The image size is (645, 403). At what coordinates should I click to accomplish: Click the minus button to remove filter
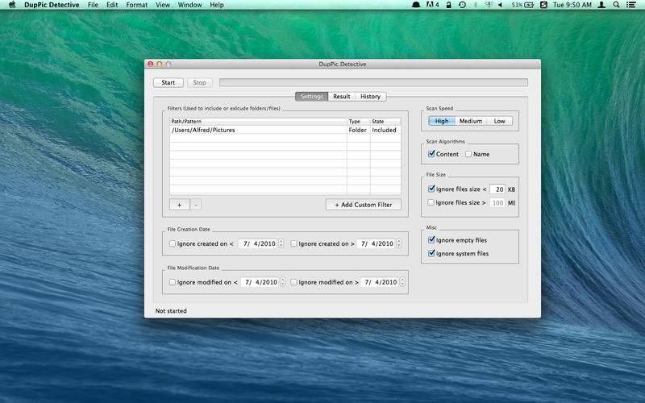click(196, 205)
